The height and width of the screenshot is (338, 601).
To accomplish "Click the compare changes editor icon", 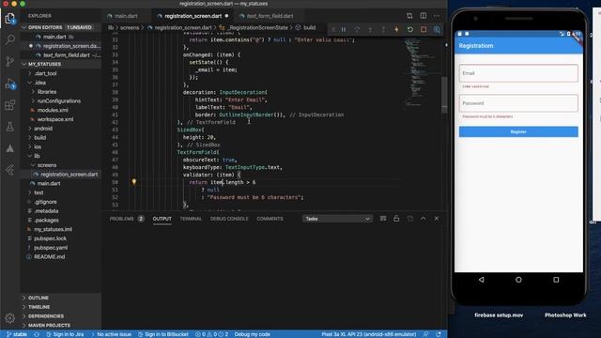I will point(409,16).
